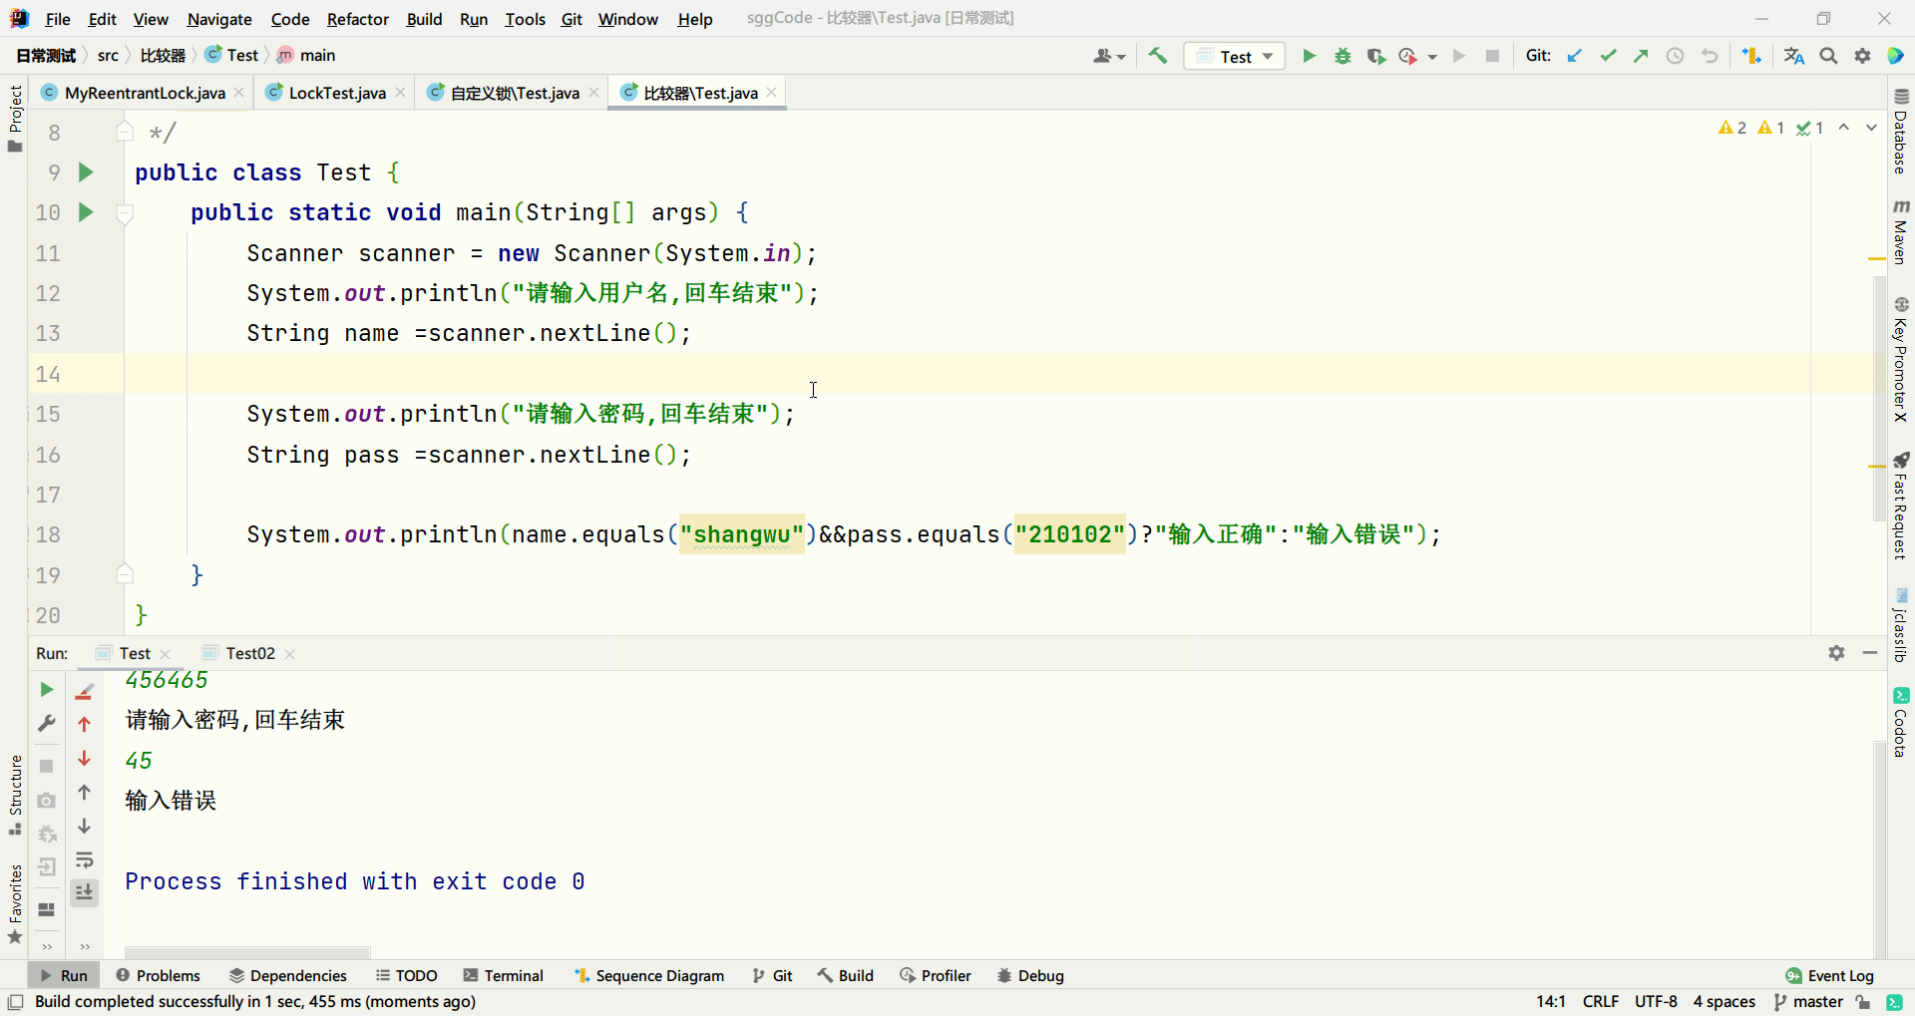
Task: Stop process in the Run panel
Action: point(46,766)
